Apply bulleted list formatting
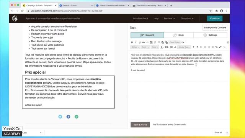The width and height of the screenshot is (245, 138). tap(159, 43)
